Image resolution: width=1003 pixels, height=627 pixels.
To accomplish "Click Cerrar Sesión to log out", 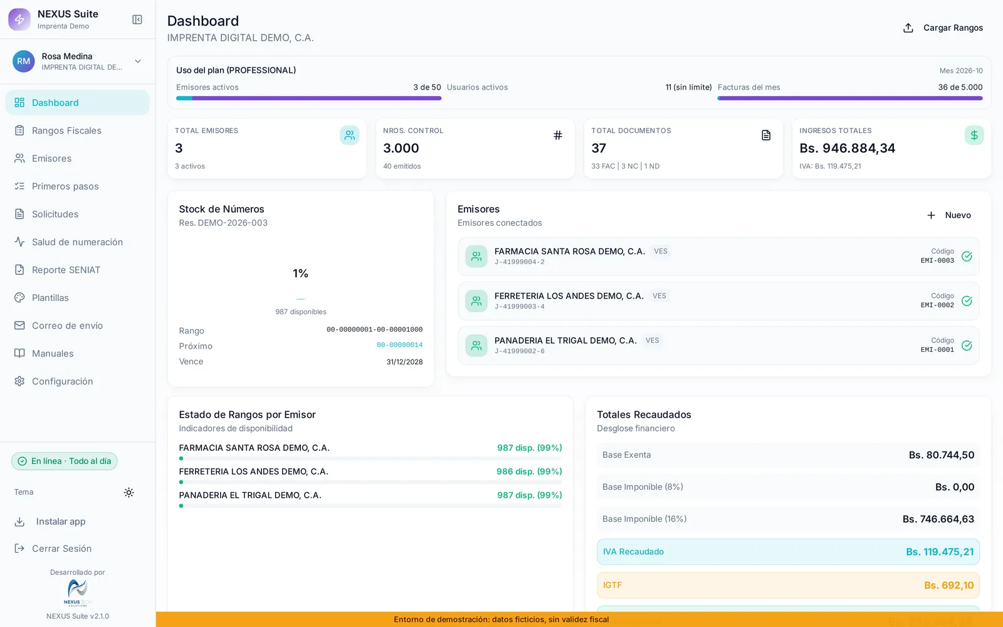I will pyautogui.click(x=78, y=549).
